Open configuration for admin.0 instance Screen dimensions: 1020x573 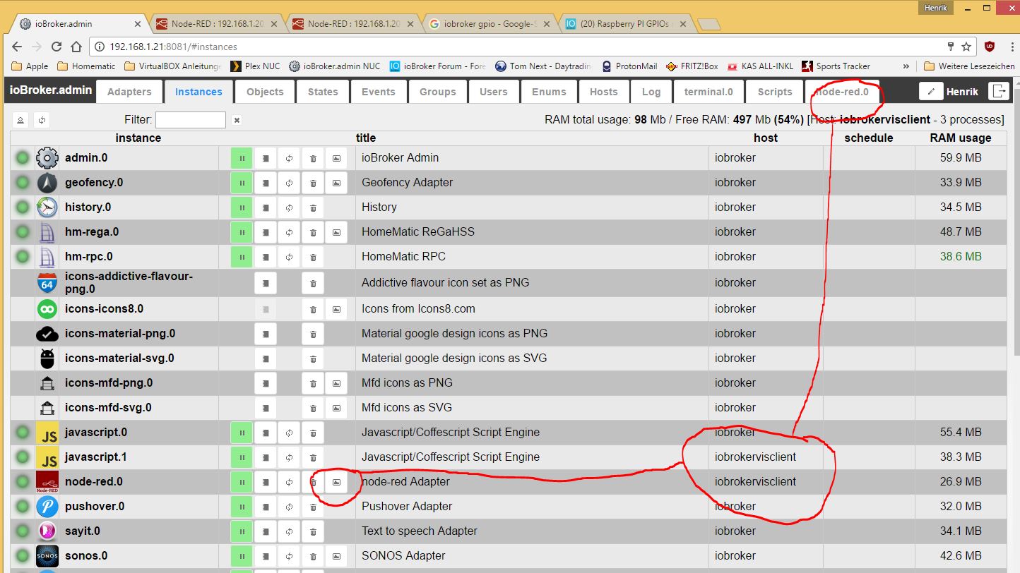266,158
